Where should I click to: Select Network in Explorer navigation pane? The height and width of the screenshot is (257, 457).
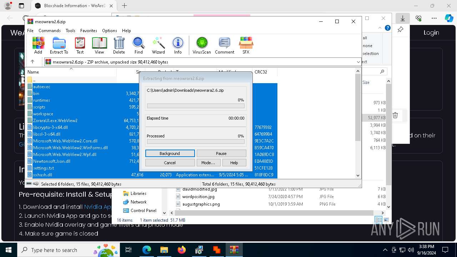[139, 202]
